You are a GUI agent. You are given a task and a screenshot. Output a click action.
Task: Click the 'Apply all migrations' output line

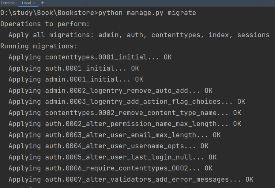point(139,35)
